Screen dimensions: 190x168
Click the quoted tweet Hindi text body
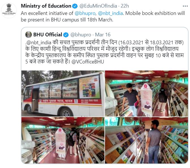104,52
